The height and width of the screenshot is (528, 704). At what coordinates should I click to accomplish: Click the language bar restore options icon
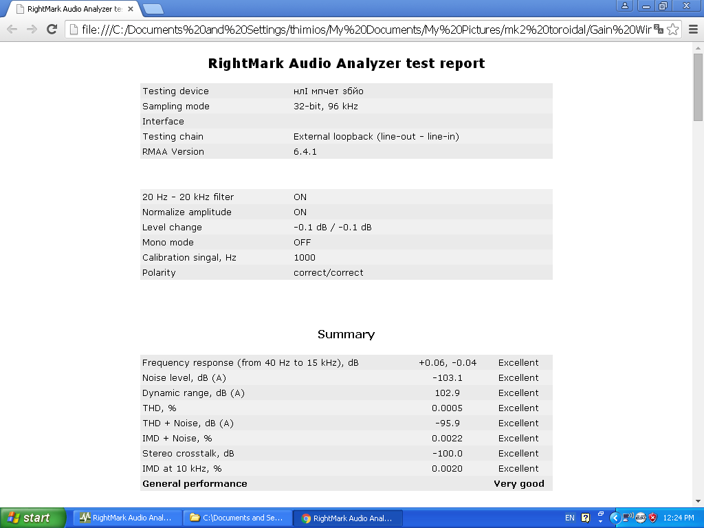[601, 514]
